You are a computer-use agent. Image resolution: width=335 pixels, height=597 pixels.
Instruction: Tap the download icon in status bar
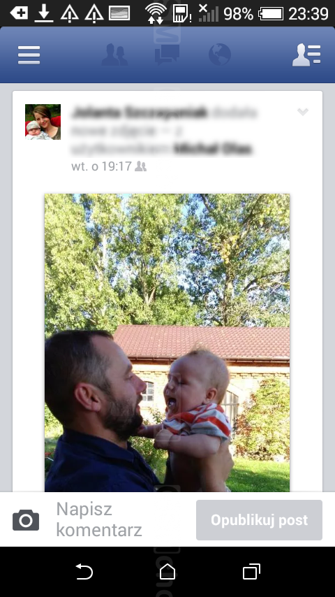[44, 13]
